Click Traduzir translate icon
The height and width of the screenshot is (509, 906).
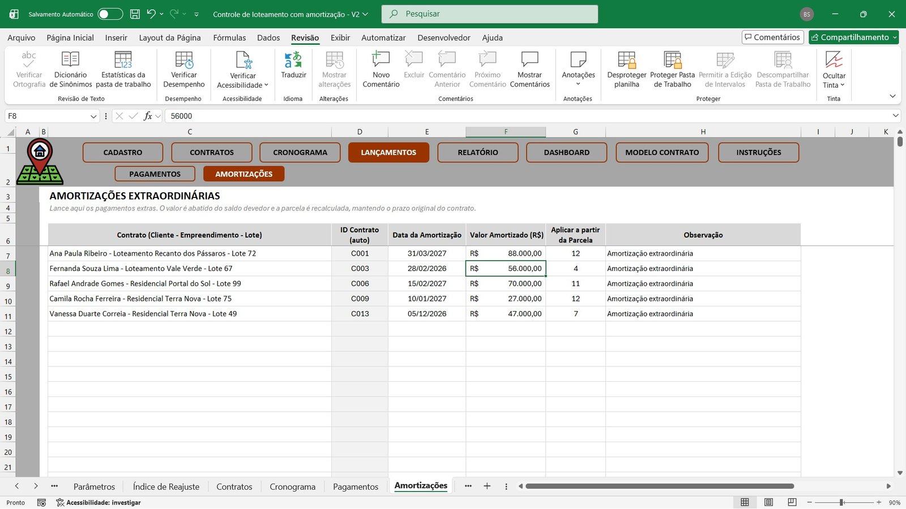293,59
